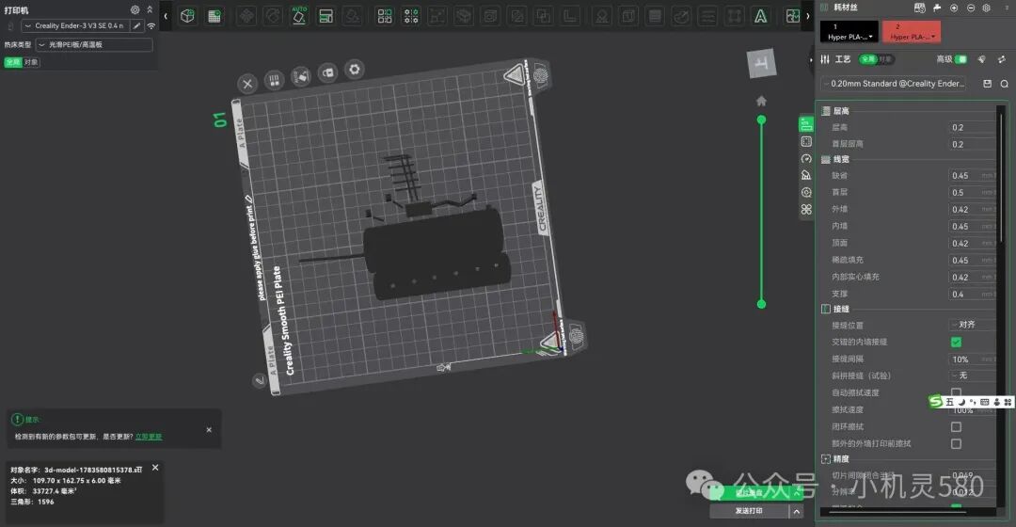Screen dimensions: 1016x527
Task: Click the settings panel vertical scrollbar
Action: pyautogui.click(x=1002, y=178)
